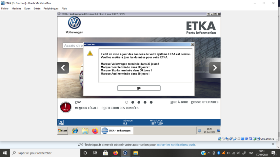The width and height of the screenshot is (280, 157).
Task: Click VirtualBox display status icon
Action: tap(243, 139)
